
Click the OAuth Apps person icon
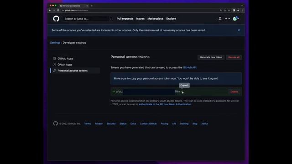tap(55, 65)
